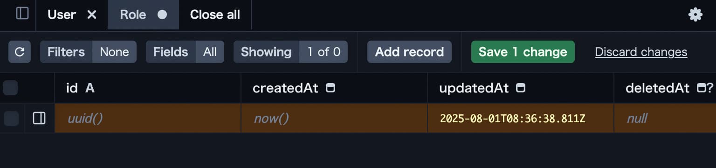Viewport: 716px width, 168px height.
Task: Click the Role tab unsaved dot
Action: pyautogui.click(x=162, y=15)
